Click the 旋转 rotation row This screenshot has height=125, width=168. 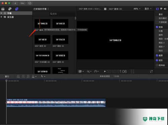(162, 35)
